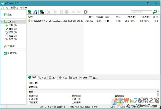Click the Stop torrent icon
The image size is (161, 109).
pos(66,12)
